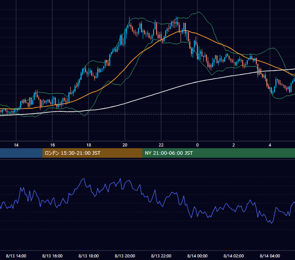Select the ロンドン 15:30-21:00 JST session bar
This screenshot has width=295, height=260.
(92, 153)
